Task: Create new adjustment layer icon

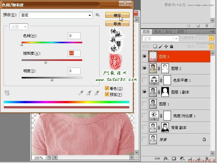Action: (x=182, y=158)
